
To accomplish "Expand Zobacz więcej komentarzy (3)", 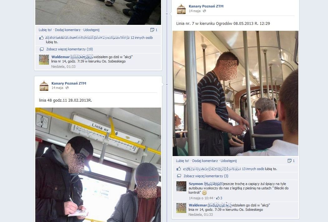I will [x=206, y=176].
